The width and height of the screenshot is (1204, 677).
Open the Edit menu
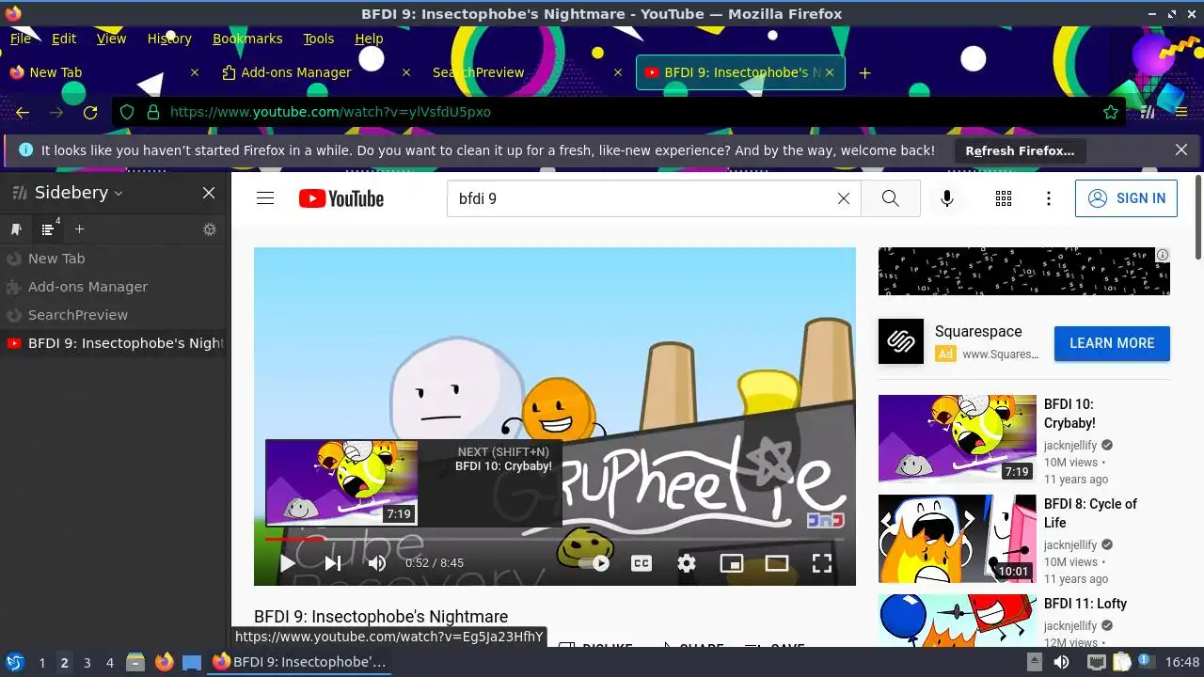coord(64,39)
